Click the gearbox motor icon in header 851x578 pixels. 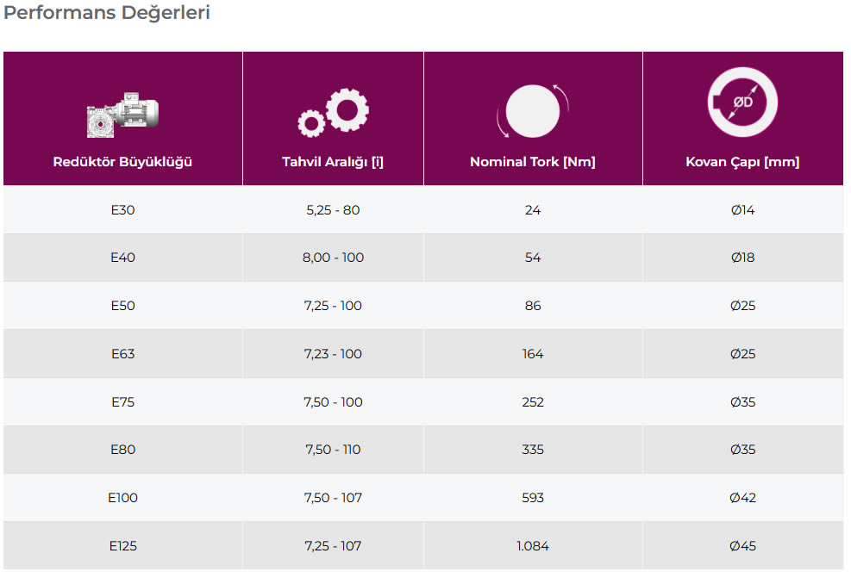tap(124, 114)
